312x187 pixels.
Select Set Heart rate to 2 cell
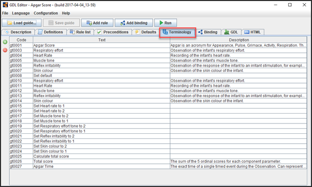pos(102,111)
